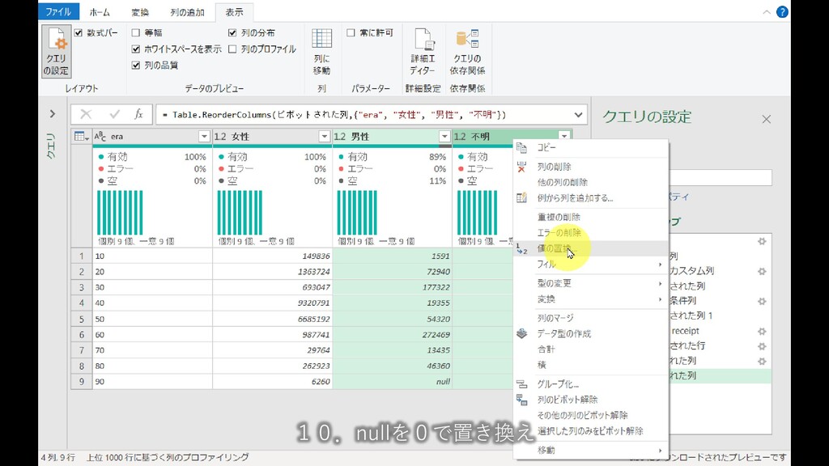829x466 pixels.
Task: Choose 他の列の削除 menu item
Action: (591, 182)
